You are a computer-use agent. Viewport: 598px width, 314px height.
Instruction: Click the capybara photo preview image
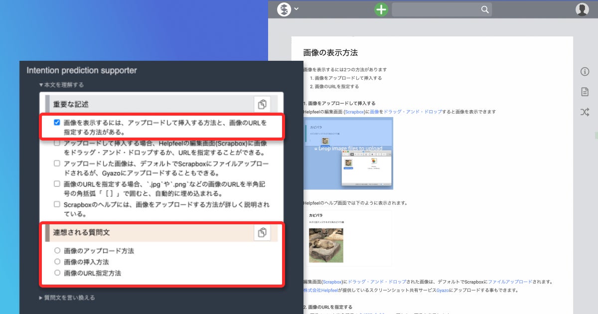(326, 245)
